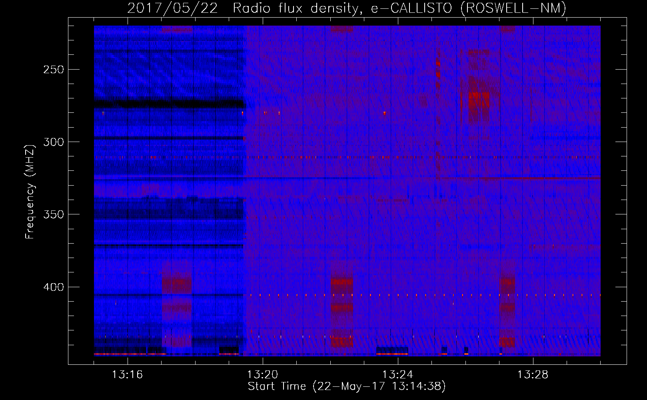This screenshot has height=400, width=647.
Task: Click the 350 frequency tick label
Action: [54, 214]
